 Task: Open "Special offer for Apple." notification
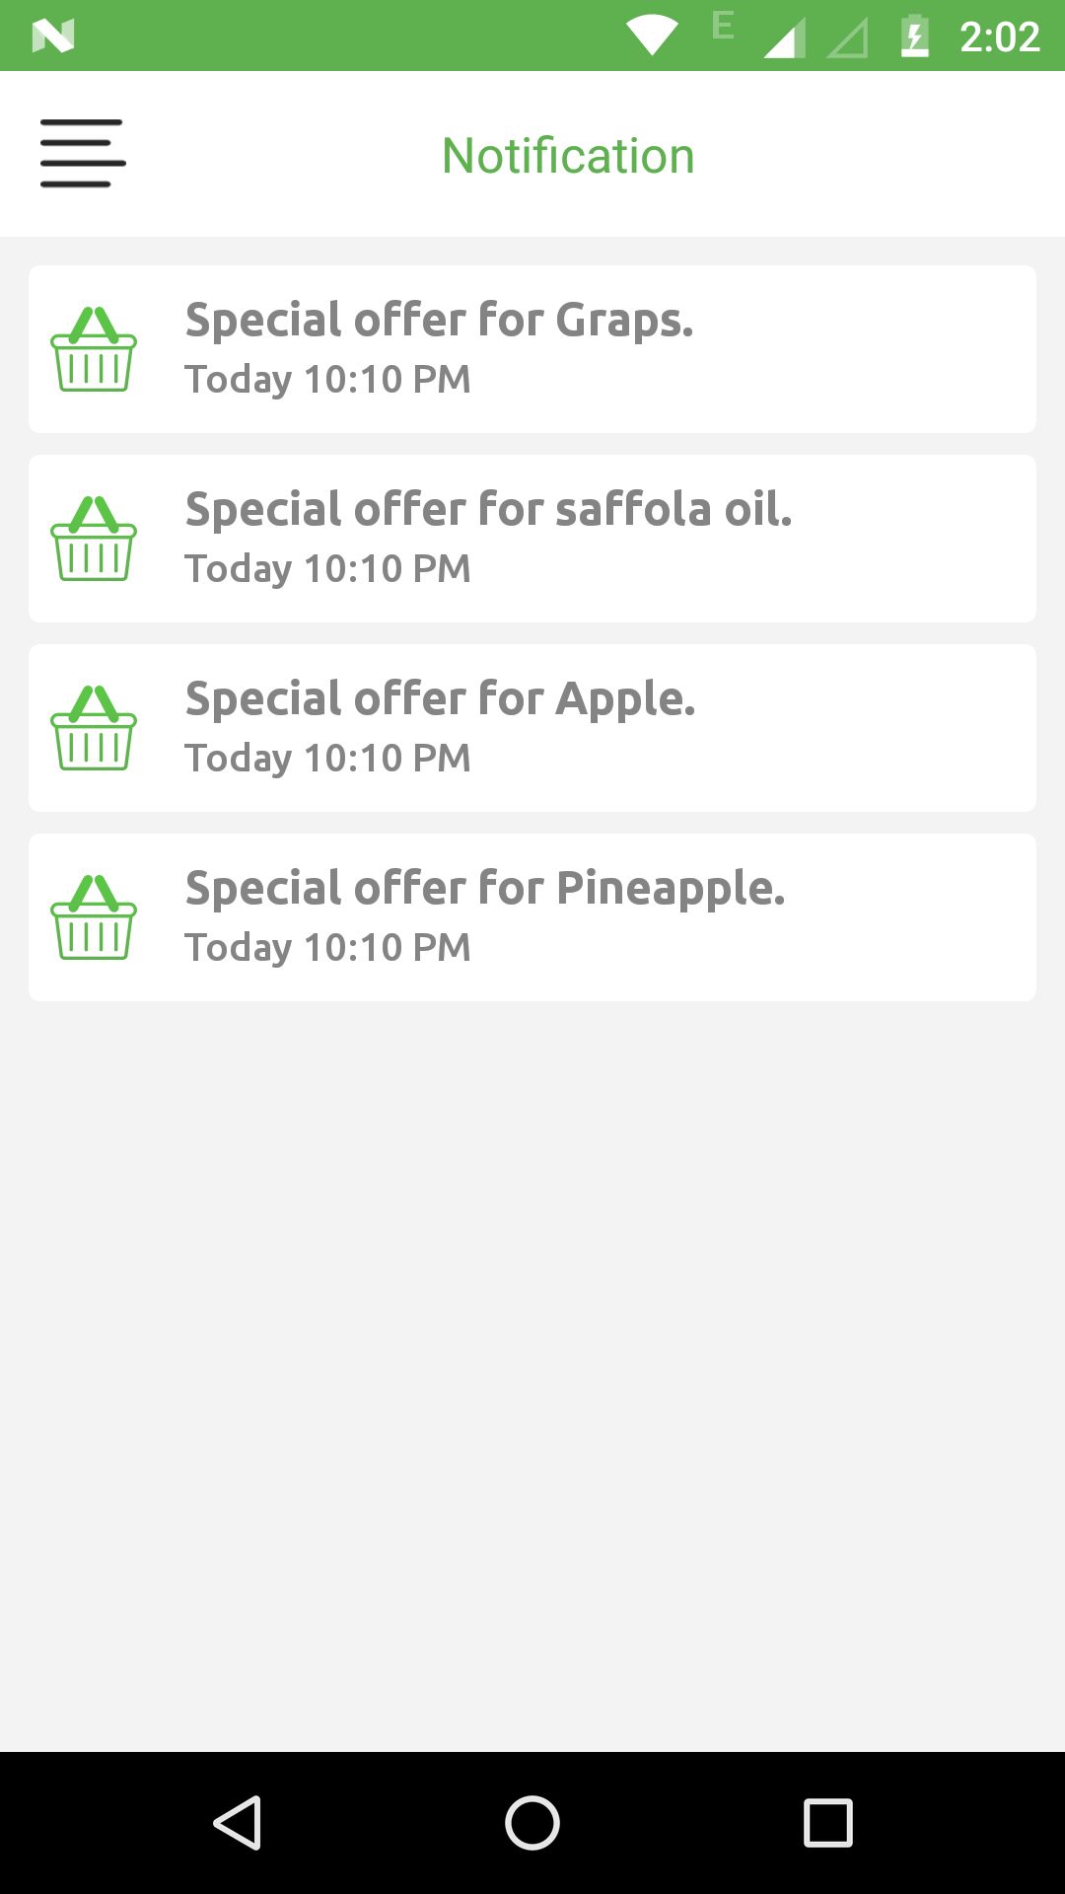coord(440,699)
